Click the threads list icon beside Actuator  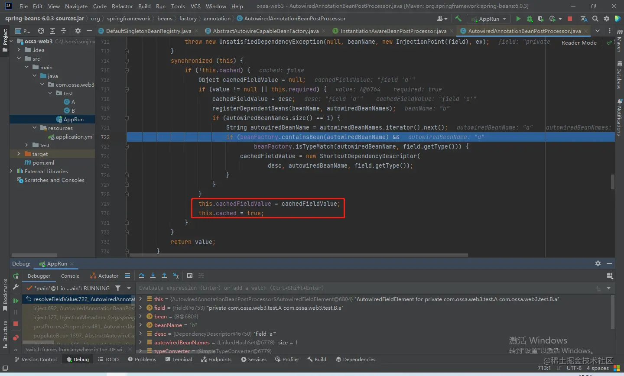coord(127,276)
